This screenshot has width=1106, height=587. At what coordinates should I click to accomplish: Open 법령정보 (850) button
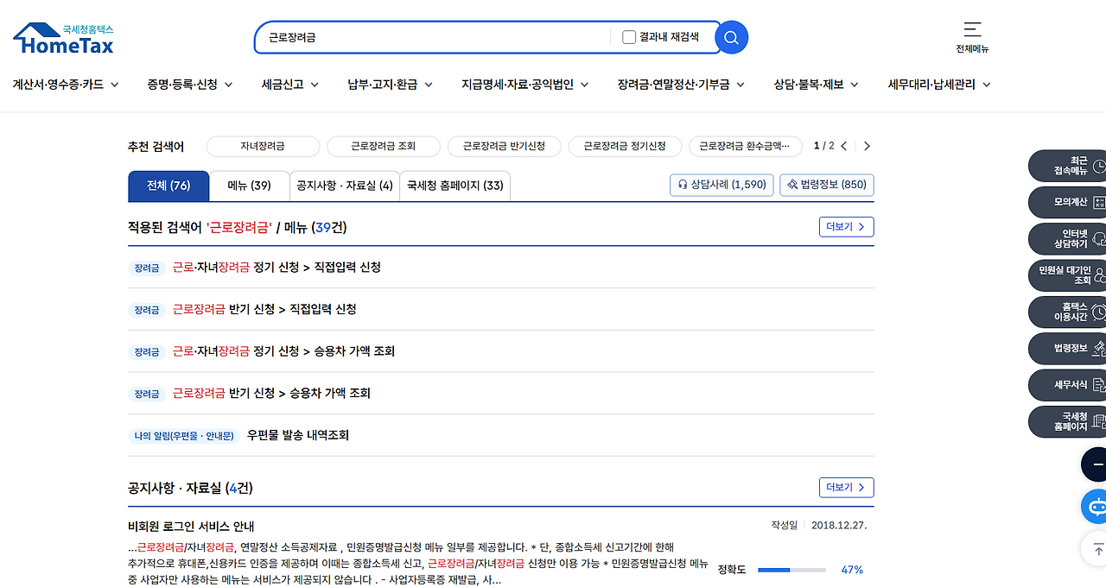827,185
